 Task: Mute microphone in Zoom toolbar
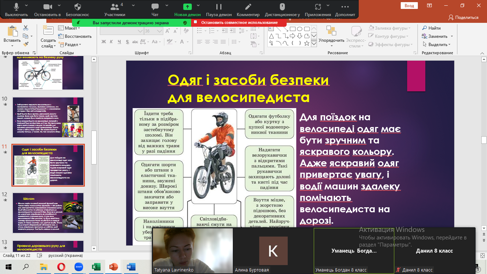pyautogui.click(x=16, y=7)
